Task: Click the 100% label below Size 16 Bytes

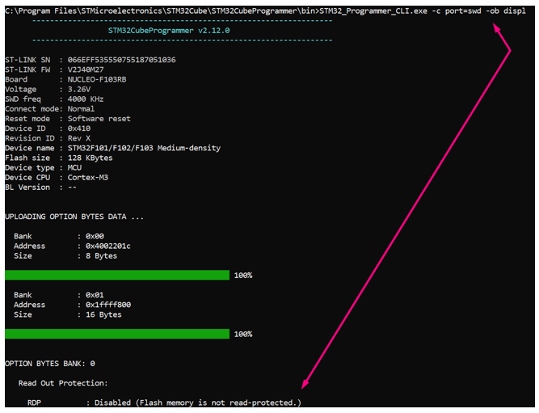Action: [243, 335]
